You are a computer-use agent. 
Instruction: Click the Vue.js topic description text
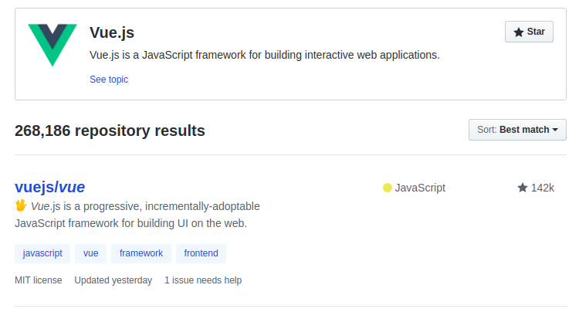(x=264, y=55)
